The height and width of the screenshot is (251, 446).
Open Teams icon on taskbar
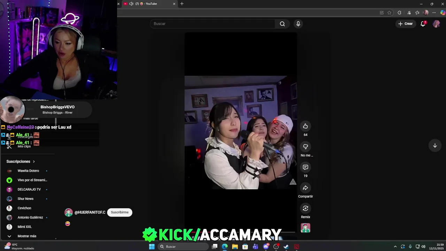point(255,246)
